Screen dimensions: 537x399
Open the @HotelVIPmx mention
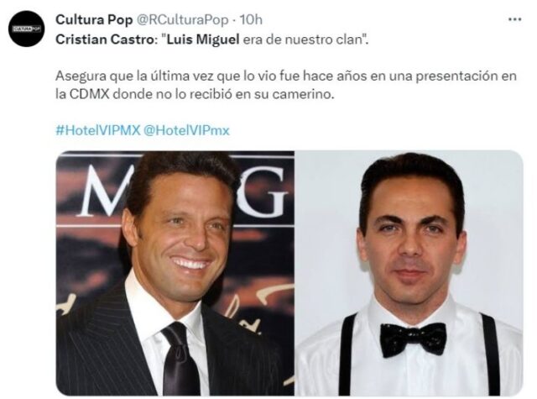(x=186, y=130)
